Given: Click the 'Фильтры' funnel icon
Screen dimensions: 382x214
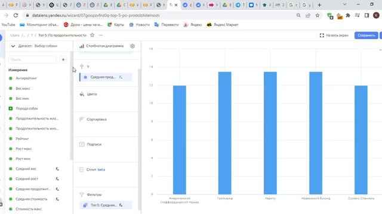Looking at the screenshot, I should point(82,194).
